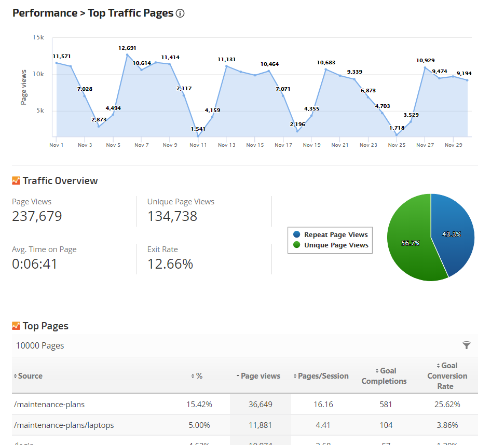The image size is (491, 445).
Task: Click the 10,929 data point on chart
Action: tap(425, 67)
